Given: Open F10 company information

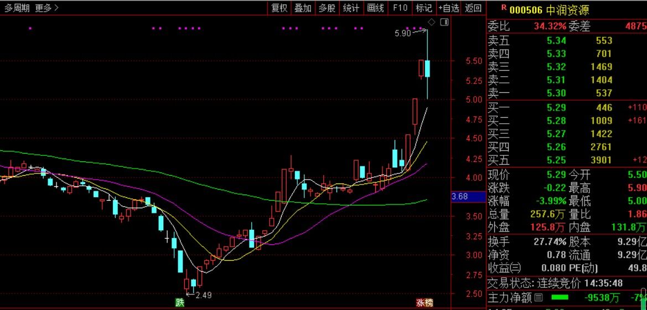Looking at the screenshot, I should coord(400,7).
